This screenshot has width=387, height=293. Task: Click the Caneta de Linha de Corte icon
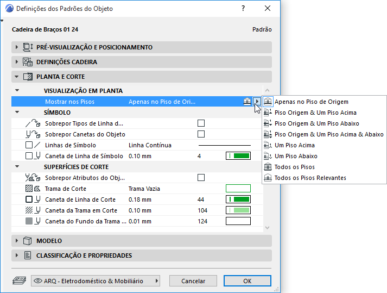(33, 200)
